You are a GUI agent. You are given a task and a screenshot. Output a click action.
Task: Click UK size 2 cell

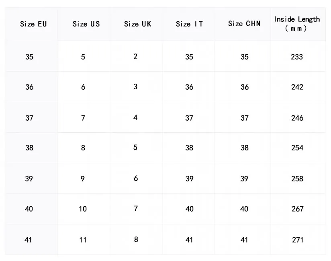135,56
